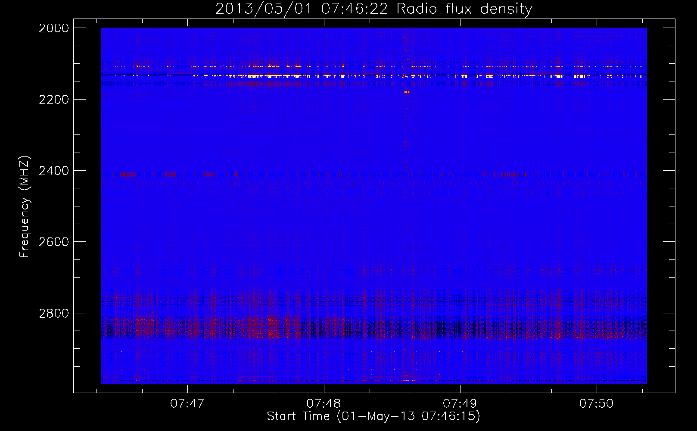
Task: Click the 07:48 time axis label
Action: pos(324,403)
